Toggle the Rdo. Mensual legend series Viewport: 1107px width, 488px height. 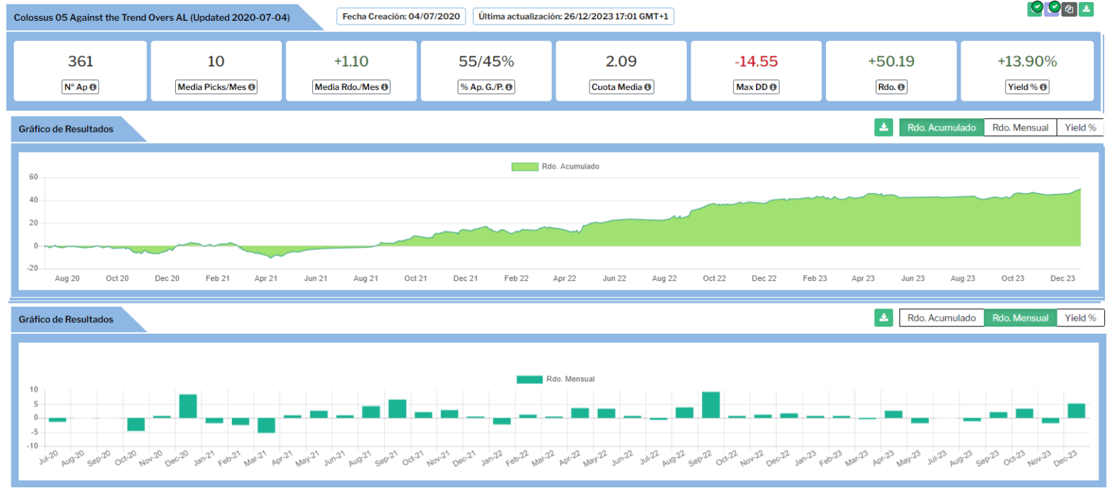tap(556, 379)
